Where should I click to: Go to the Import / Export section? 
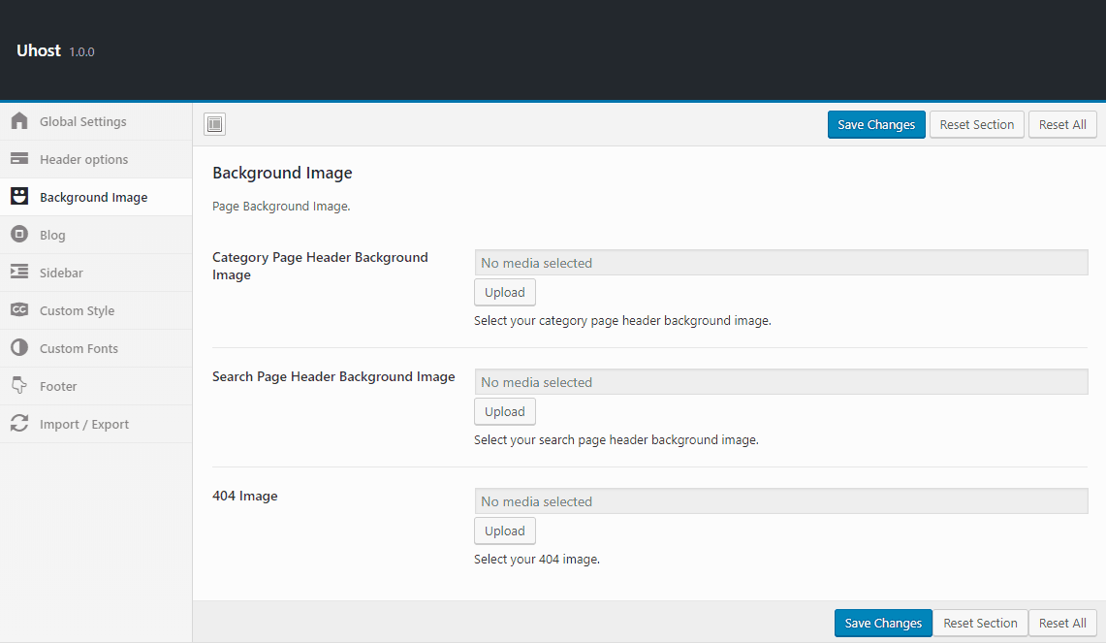pos(84,424)
